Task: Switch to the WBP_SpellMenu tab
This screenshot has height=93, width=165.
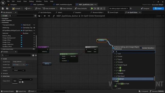Action: 39,5
